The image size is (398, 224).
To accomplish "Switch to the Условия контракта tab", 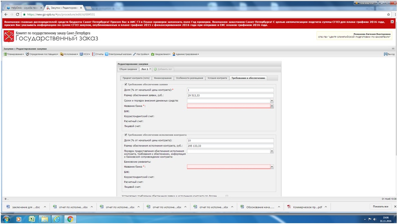I will click(x=217, y=78).
